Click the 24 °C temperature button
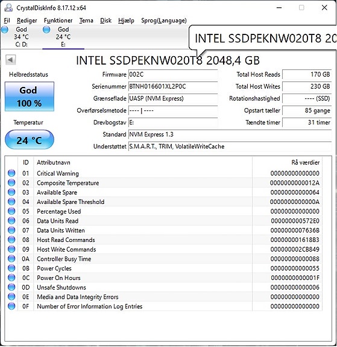 [30, 139]
